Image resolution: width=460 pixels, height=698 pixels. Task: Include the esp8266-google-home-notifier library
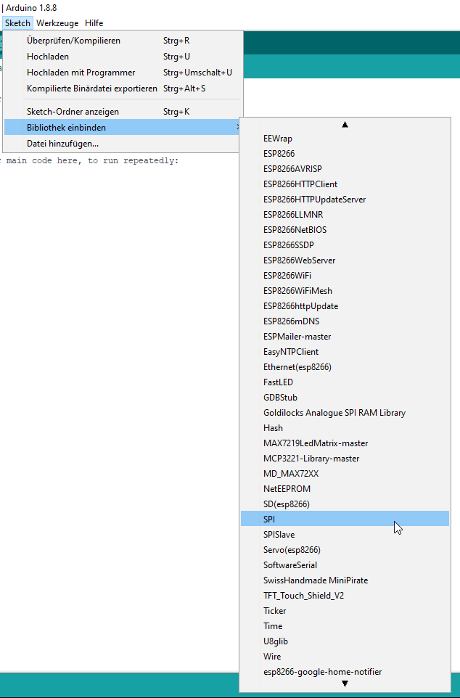pos(345,671)
